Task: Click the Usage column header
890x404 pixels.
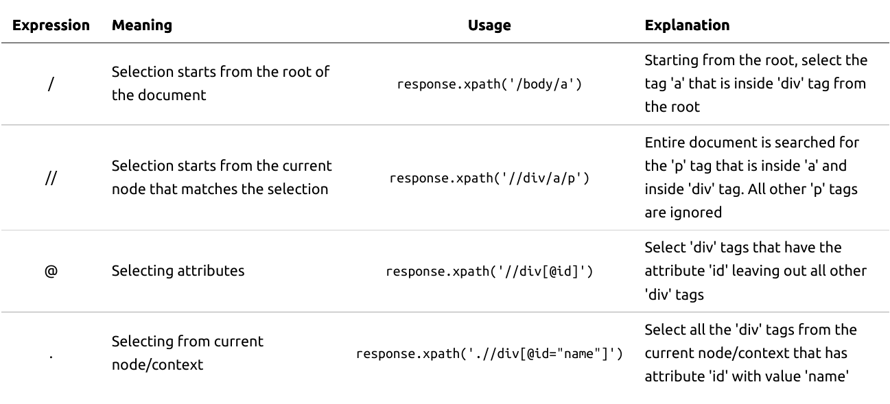Action: 489,25
